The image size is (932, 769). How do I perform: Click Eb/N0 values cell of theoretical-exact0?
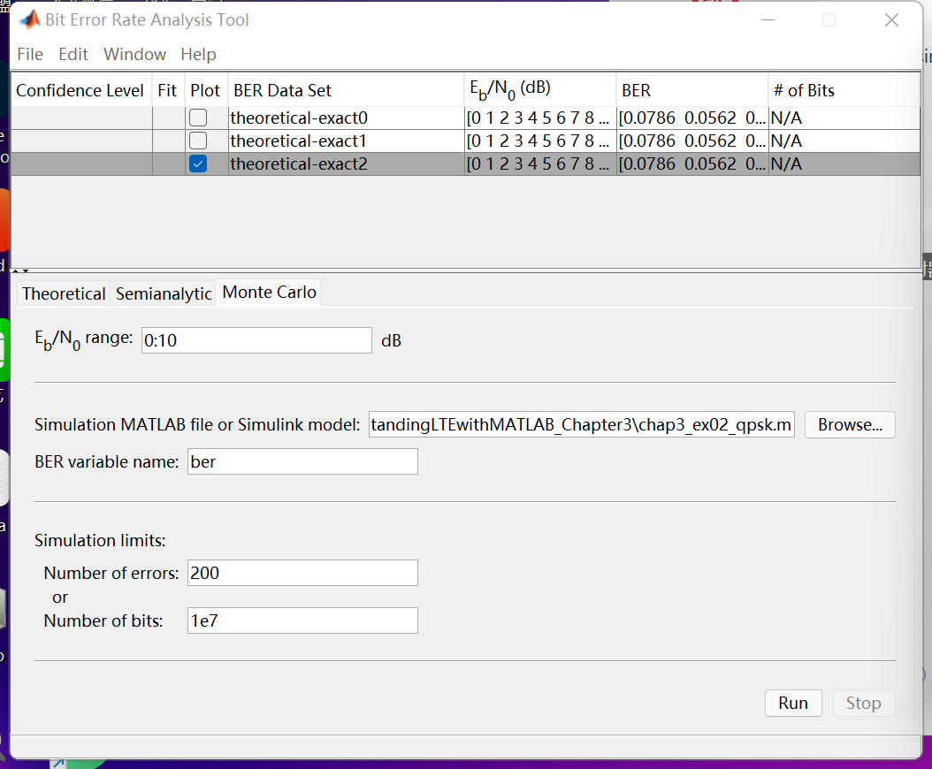(539, 118)
